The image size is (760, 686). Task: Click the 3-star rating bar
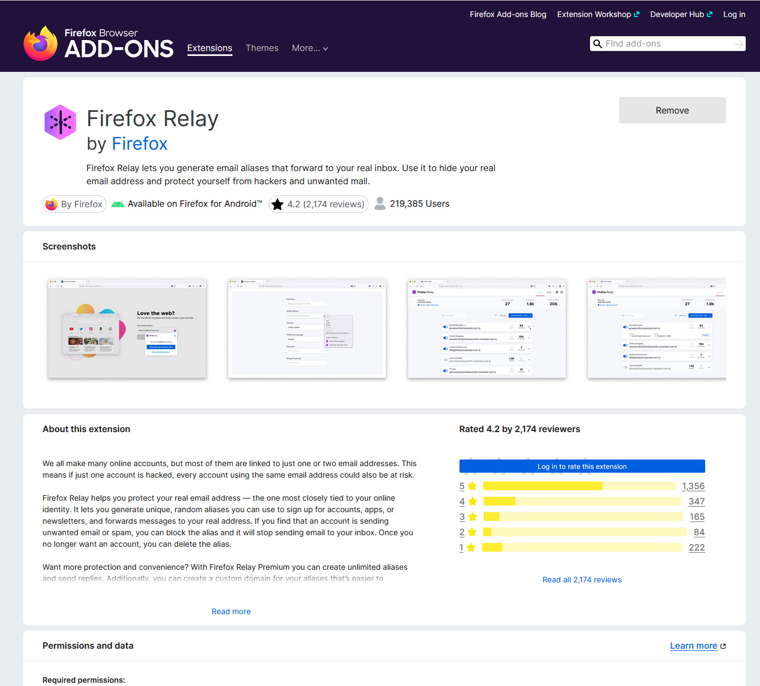(583, 517)
